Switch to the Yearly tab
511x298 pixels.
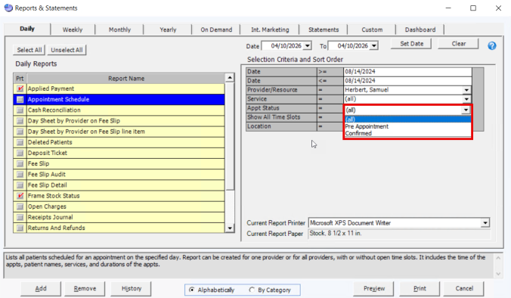(168, 29)
